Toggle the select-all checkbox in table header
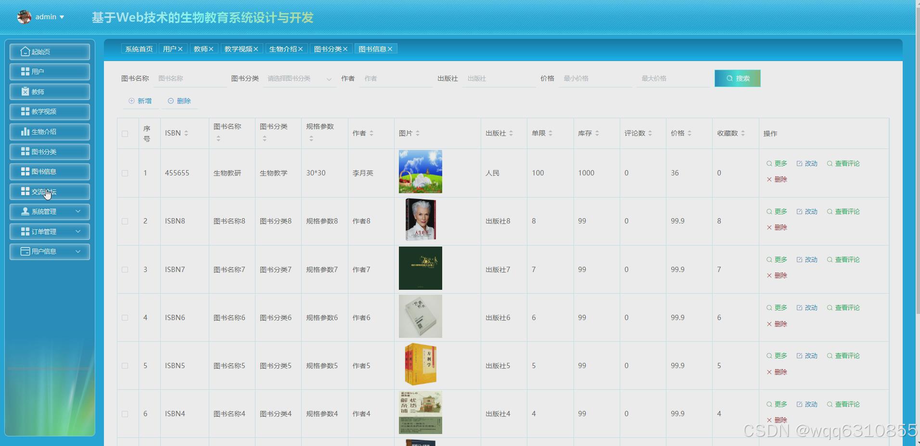Screen dimensions: 920x446 pyautogui.click(x=125, y=134)
